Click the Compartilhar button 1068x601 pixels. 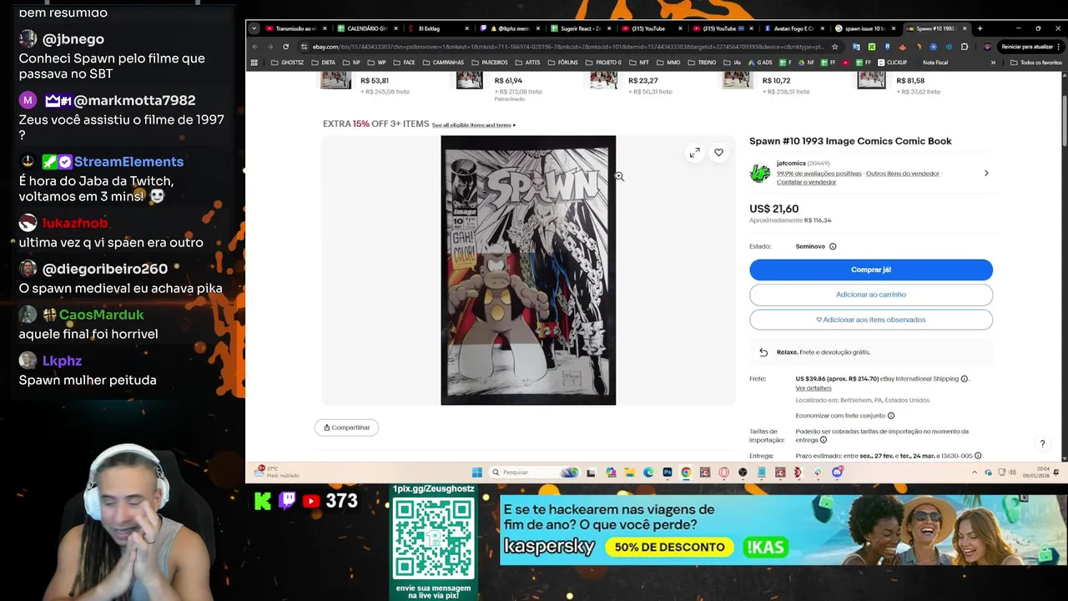[346, 427]
